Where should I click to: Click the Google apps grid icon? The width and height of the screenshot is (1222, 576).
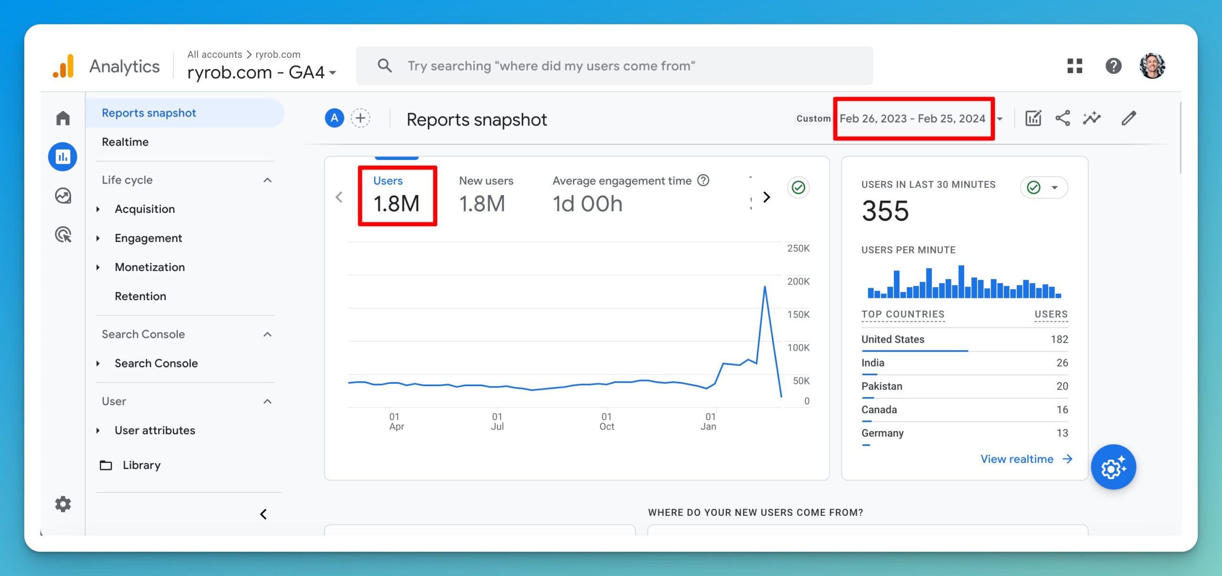point(1075,66)
